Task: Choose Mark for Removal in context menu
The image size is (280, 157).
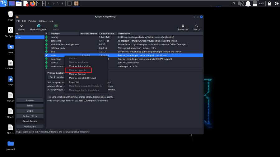Action: (77, 74)
